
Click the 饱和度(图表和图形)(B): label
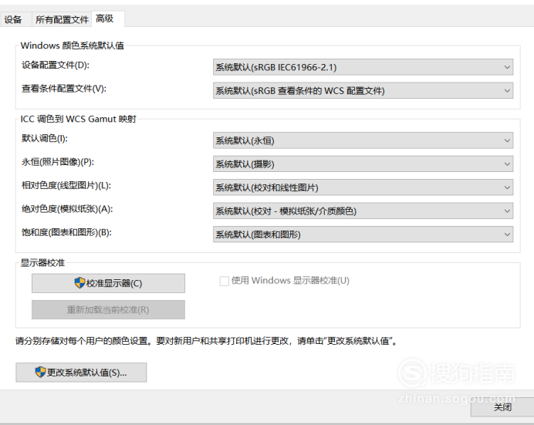[x=66, y=232]
